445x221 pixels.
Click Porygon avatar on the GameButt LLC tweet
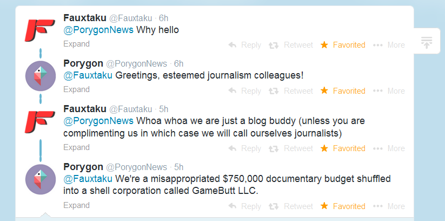point(41,179)
